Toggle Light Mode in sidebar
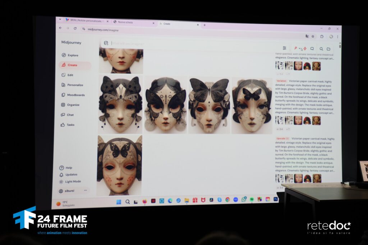Screen dimensions: 368x245 73,182
